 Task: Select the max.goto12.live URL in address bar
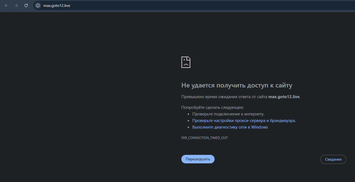tap(57, 5)
